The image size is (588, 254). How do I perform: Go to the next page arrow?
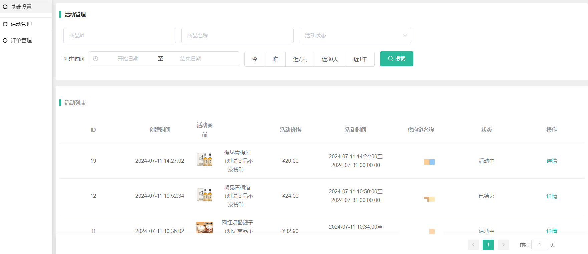(x=503, y=245)
